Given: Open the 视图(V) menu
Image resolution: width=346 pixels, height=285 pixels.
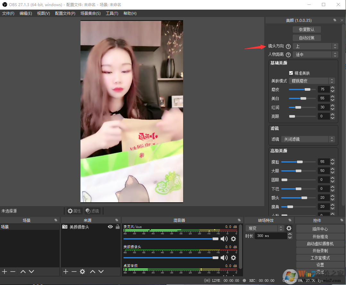Looking at the screenshot, I should click(x=43, y=13).
